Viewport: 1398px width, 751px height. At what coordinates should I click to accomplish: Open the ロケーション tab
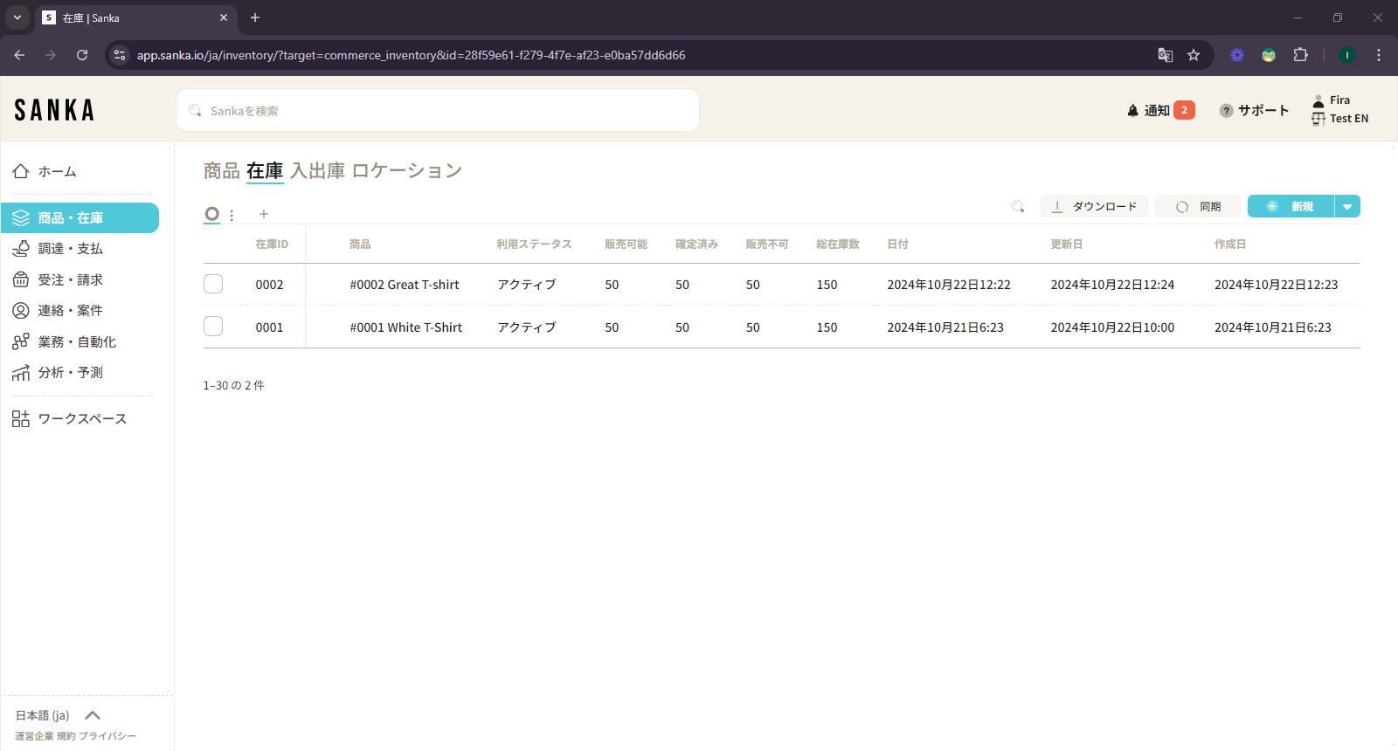(x=407, y=171)
